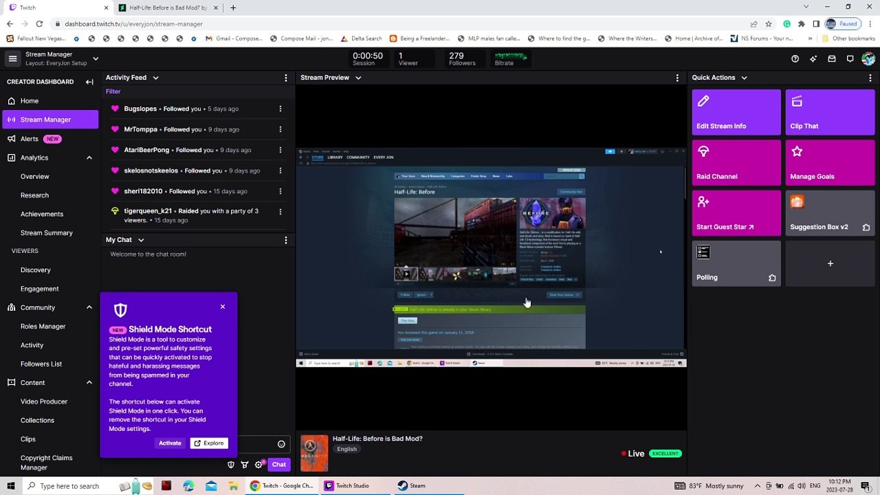
Task: Open the emote picker in chat input
Action: point(281,444)
